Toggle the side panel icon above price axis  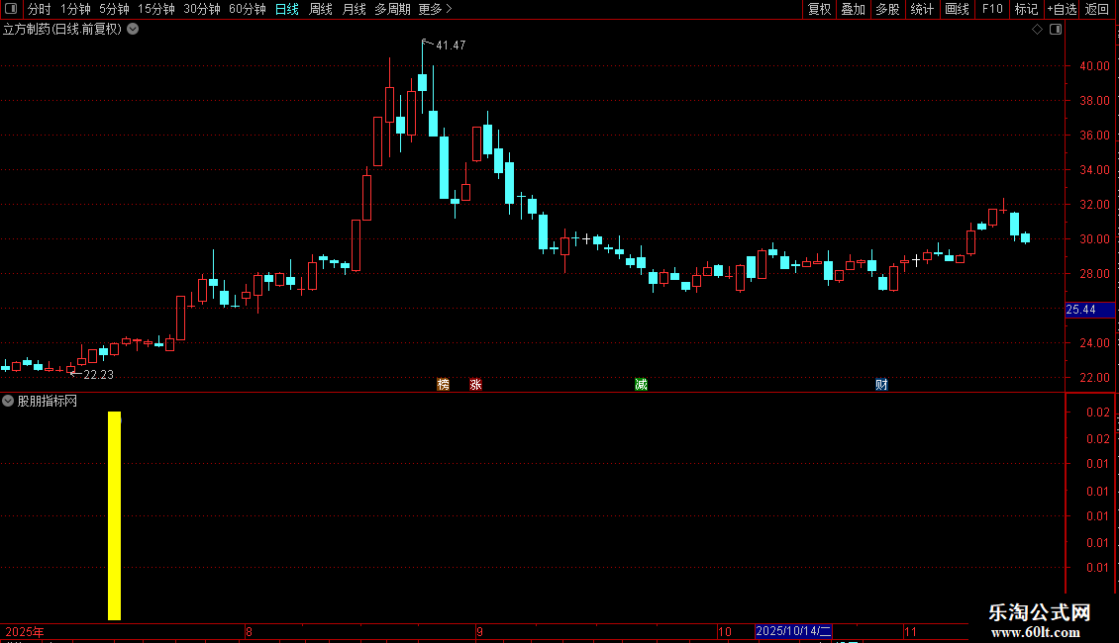[1056, 30]
